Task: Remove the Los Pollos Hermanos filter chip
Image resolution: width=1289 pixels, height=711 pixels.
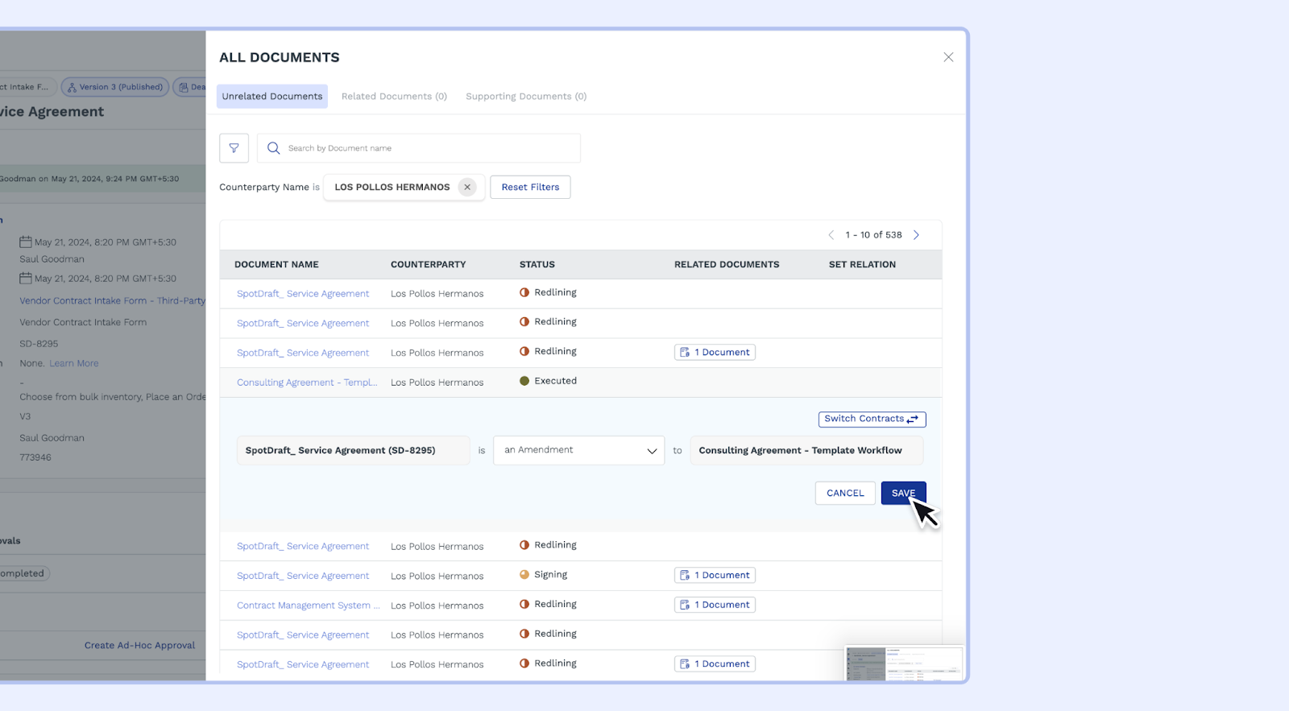Action: point(466,187)
